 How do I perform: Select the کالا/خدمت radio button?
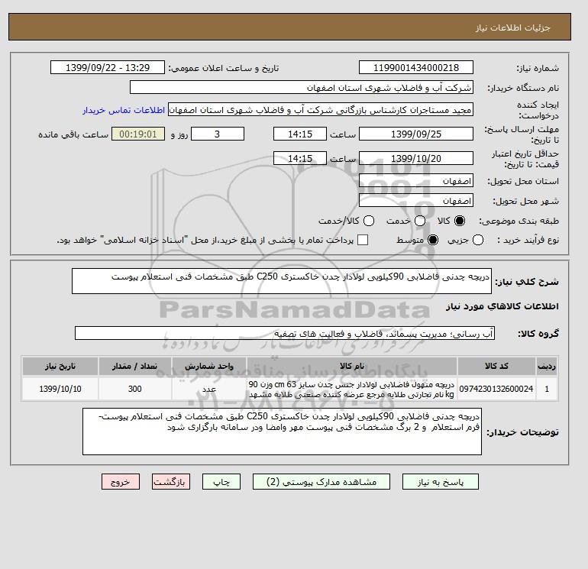369,221
